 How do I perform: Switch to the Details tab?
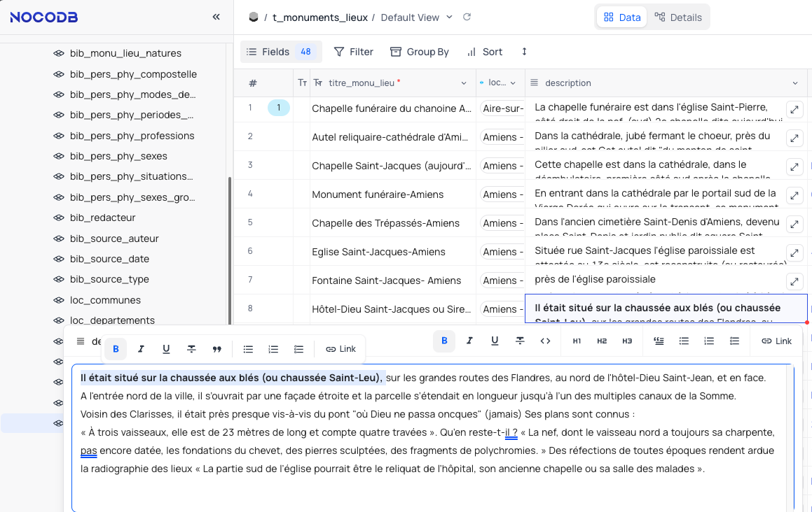[677, 17]
